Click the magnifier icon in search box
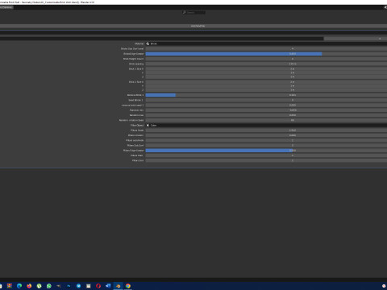 point(185,12)
